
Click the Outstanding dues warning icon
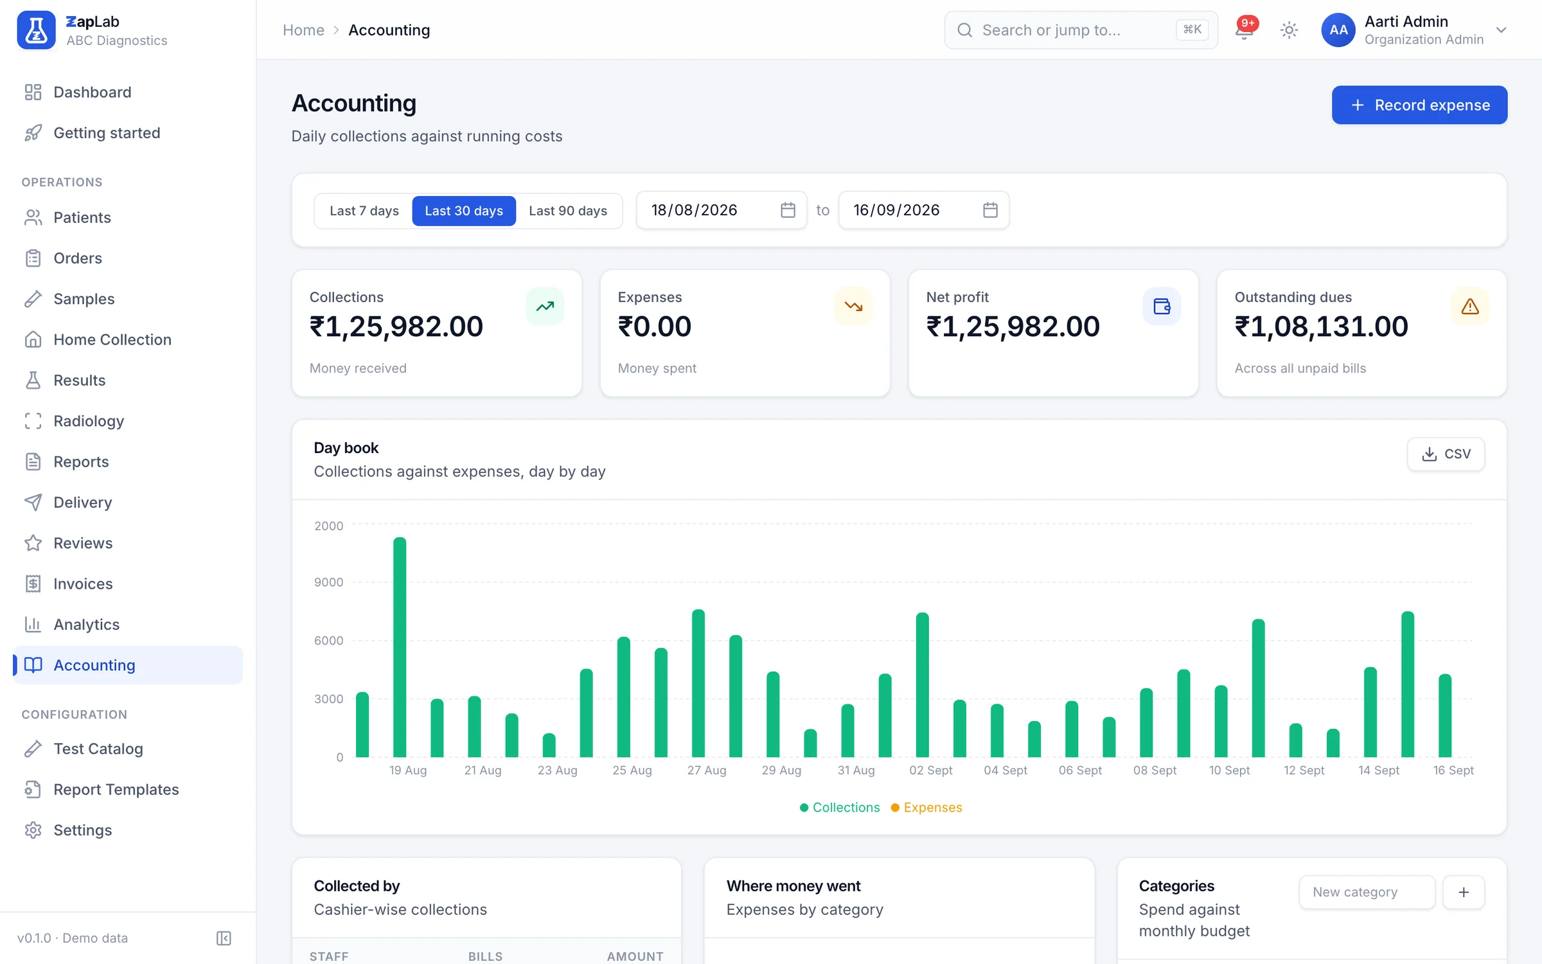1470,307
